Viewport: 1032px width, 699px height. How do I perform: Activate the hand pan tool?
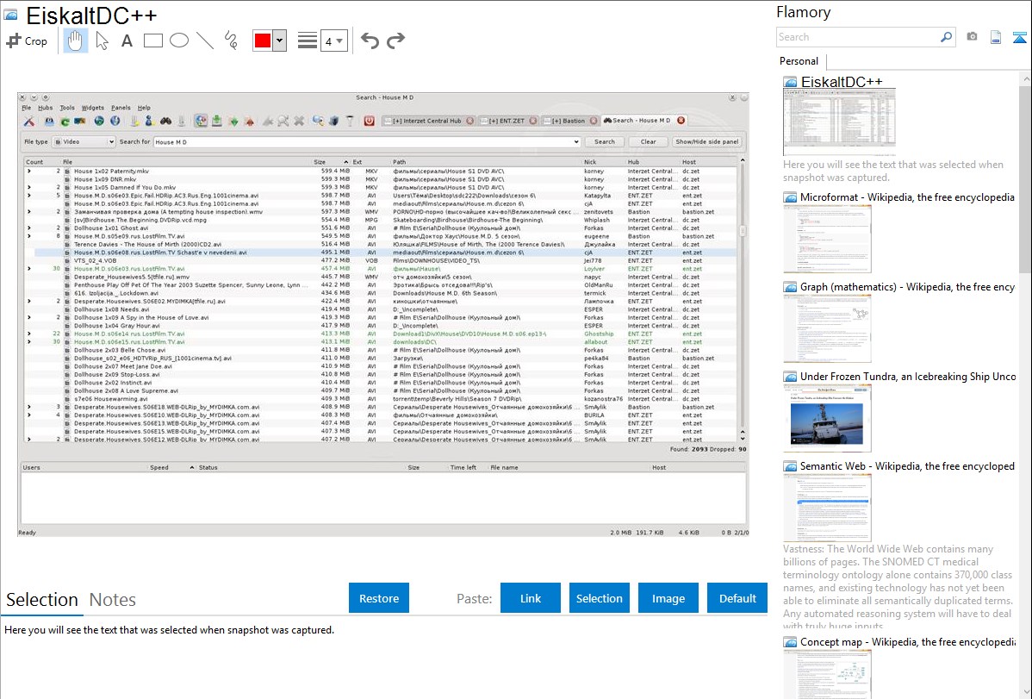point(75,41)
